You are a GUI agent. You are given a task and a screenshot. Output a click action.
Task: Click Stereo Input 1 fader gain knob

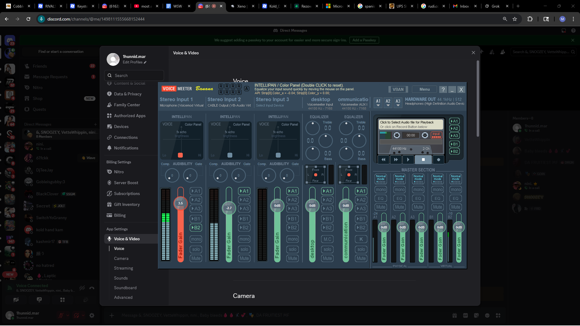pyautogui.click(x=180, y=203)
